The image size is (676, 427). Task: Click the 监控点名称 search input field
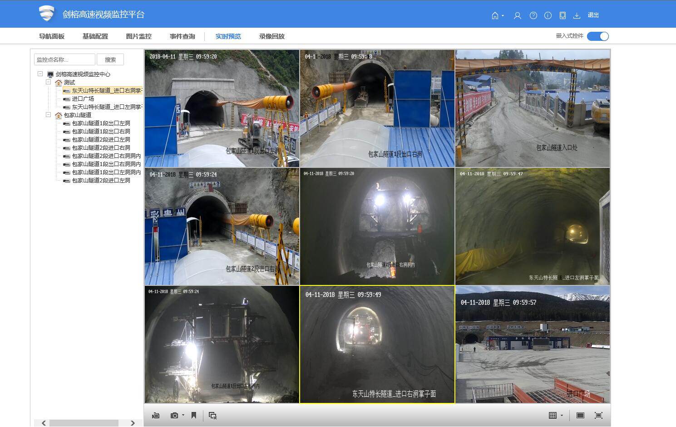click(x=64, y=59)
